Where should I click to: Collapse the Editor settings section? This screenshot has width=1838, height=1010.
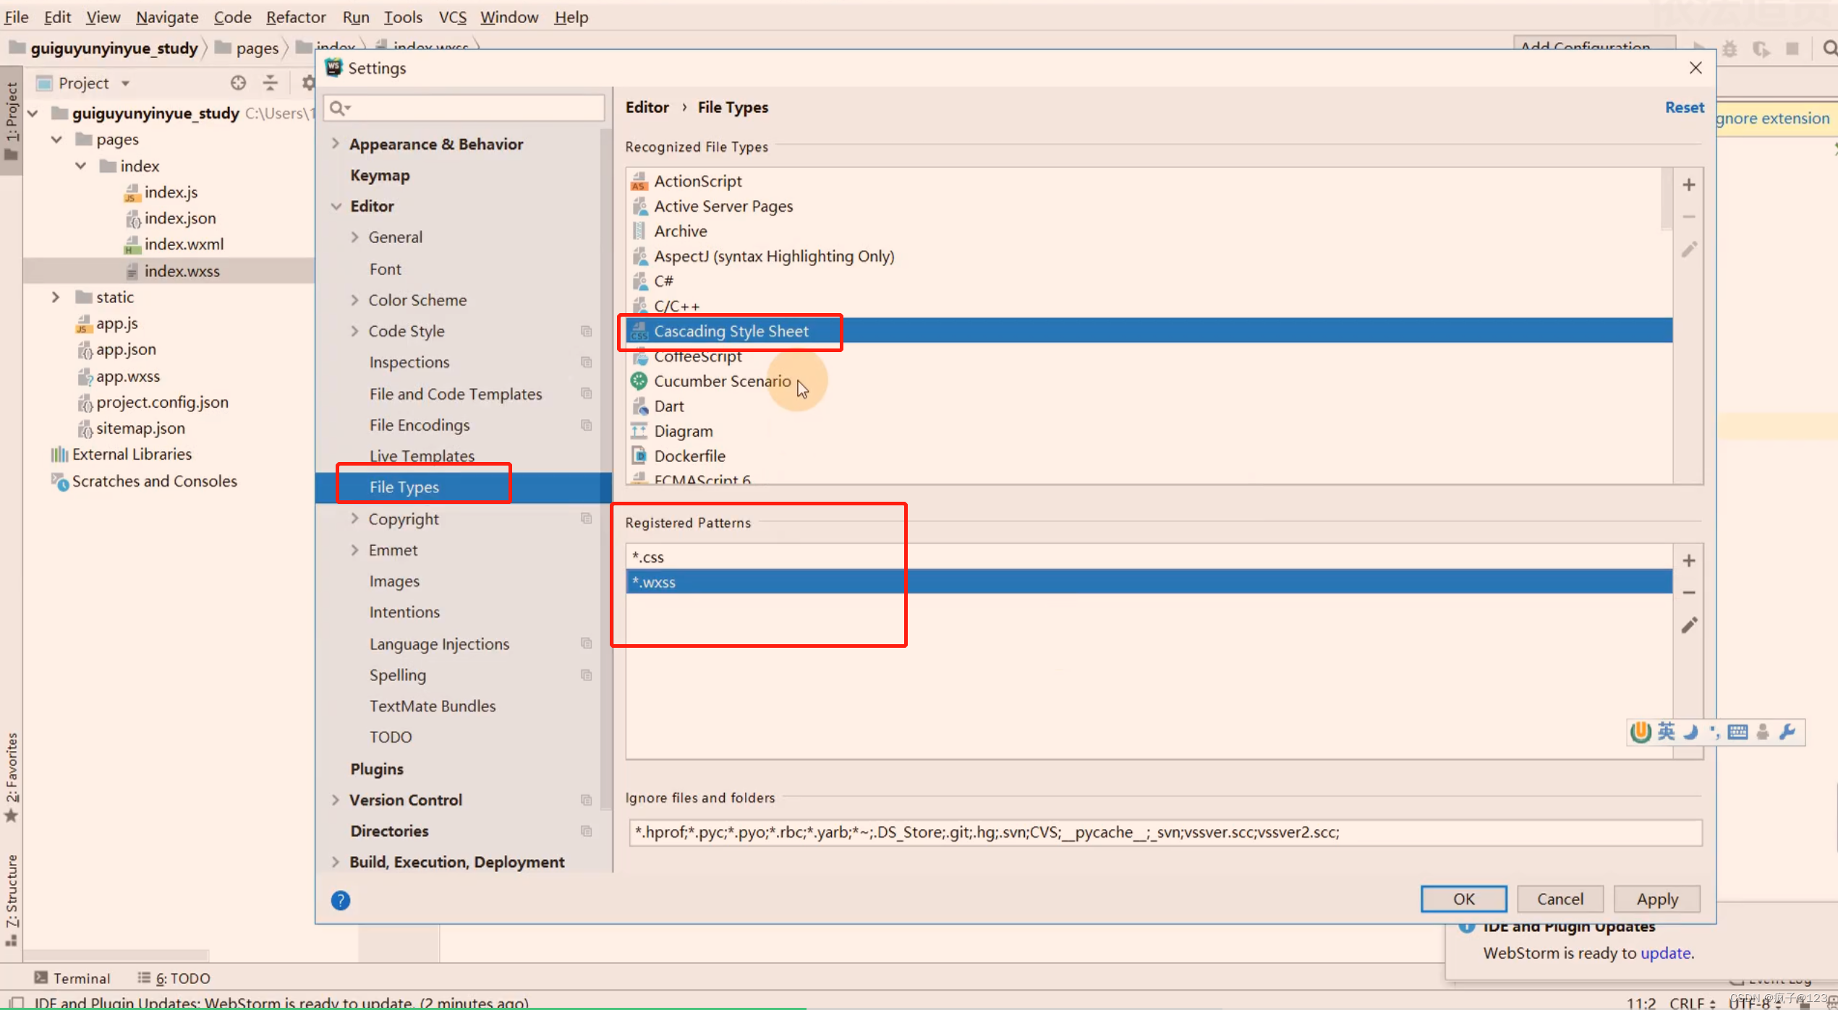[336, 207]
